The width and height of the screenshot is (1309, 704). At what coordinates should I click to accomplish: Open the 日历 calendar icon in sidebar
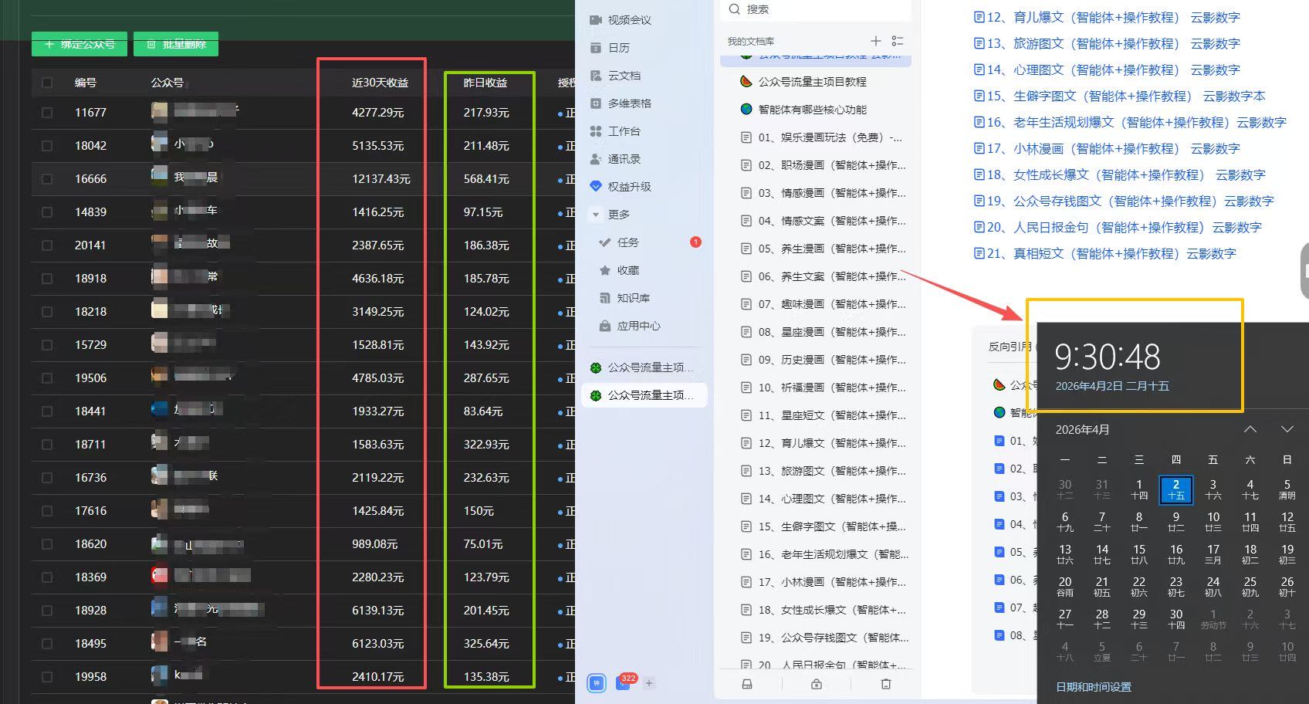pos(595,47)
